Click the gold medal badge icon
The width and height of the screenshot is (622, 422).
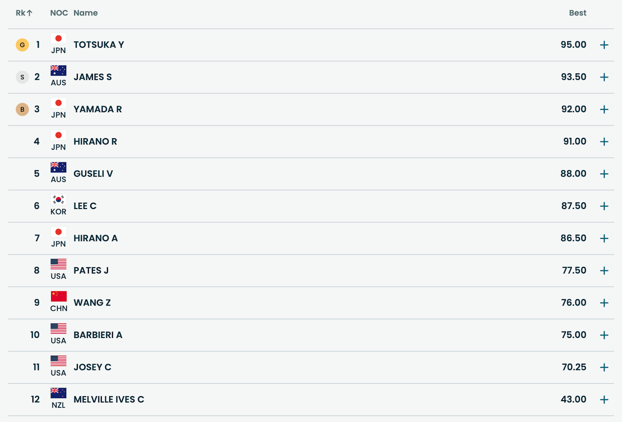tap(22, 45)
